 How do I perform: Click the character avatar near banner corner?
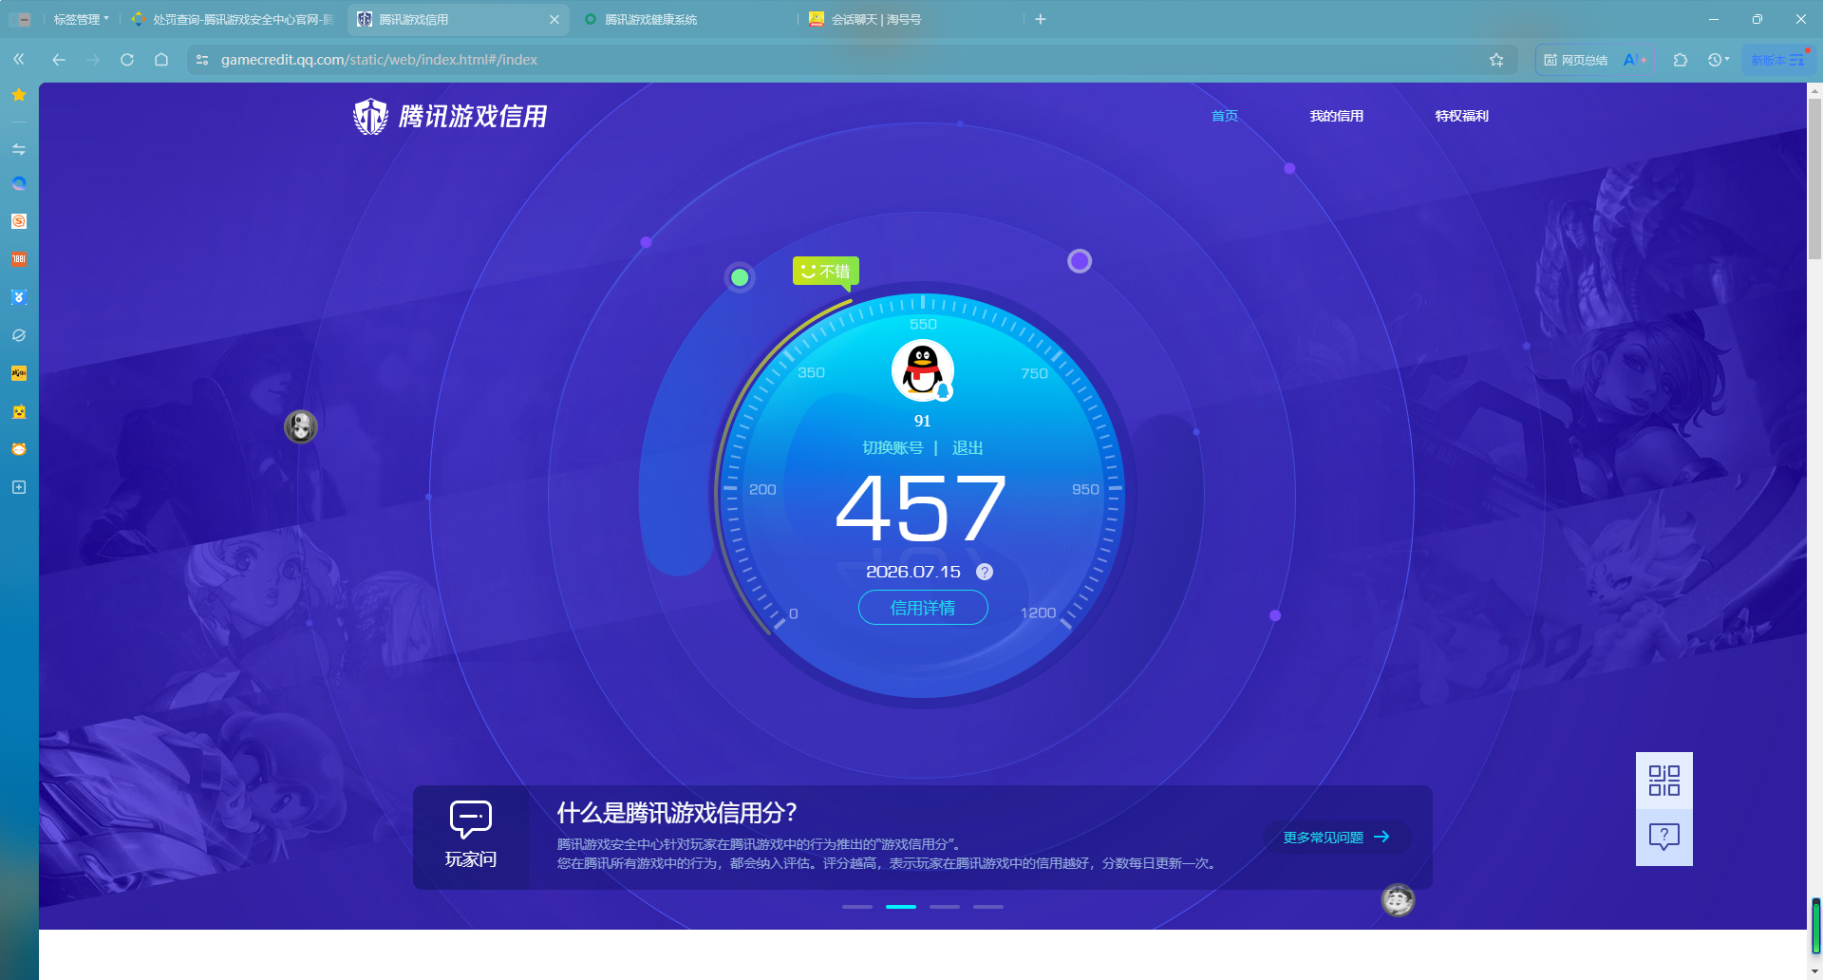click(x=1398, y=899)
